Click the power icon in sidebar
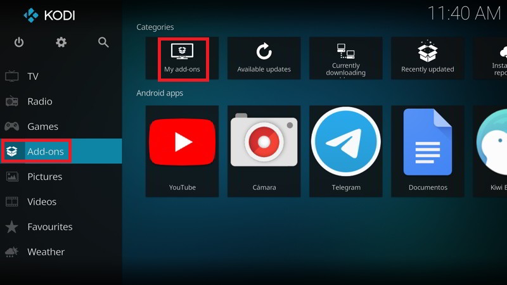This screenshot has height=285, width=507. click(x=19, y=42)
